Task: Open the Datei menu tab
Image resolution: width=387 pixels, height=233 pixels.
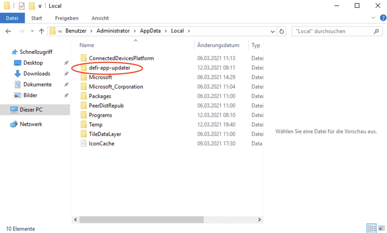Action: pos(12,18)
